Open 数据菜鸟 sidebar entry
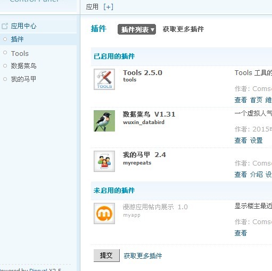 coord(23,66)
